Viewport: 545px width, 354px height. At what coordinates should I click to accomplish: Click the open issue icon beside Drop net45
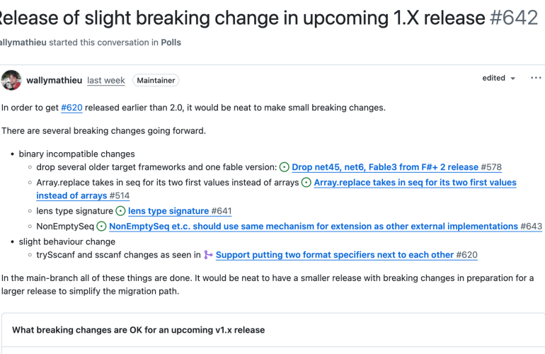[x=285, y=167]
